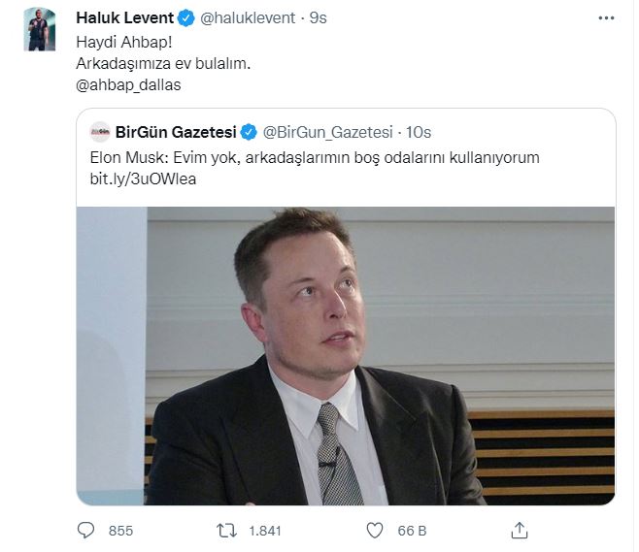Click Haluk Levent's verified badge
This screenshot has width=639, height=552.
pos(185,19)
